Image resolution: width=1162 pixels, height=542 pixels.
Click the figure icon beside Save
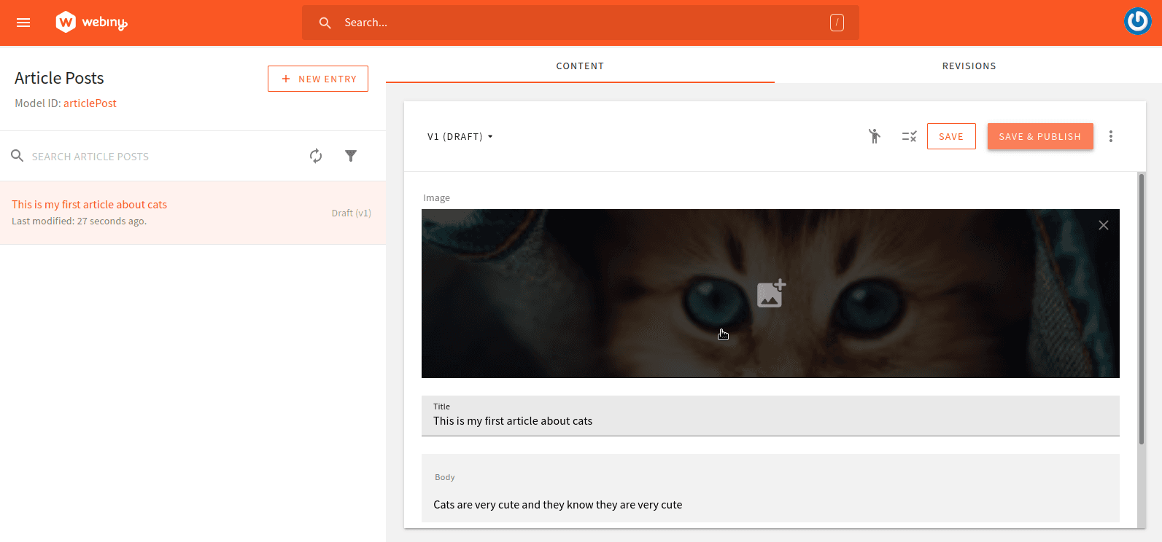tap(874, 136)
